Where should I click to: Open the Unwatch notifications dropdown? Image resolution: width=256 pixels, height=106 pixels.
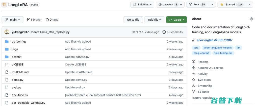pos(170,5)
